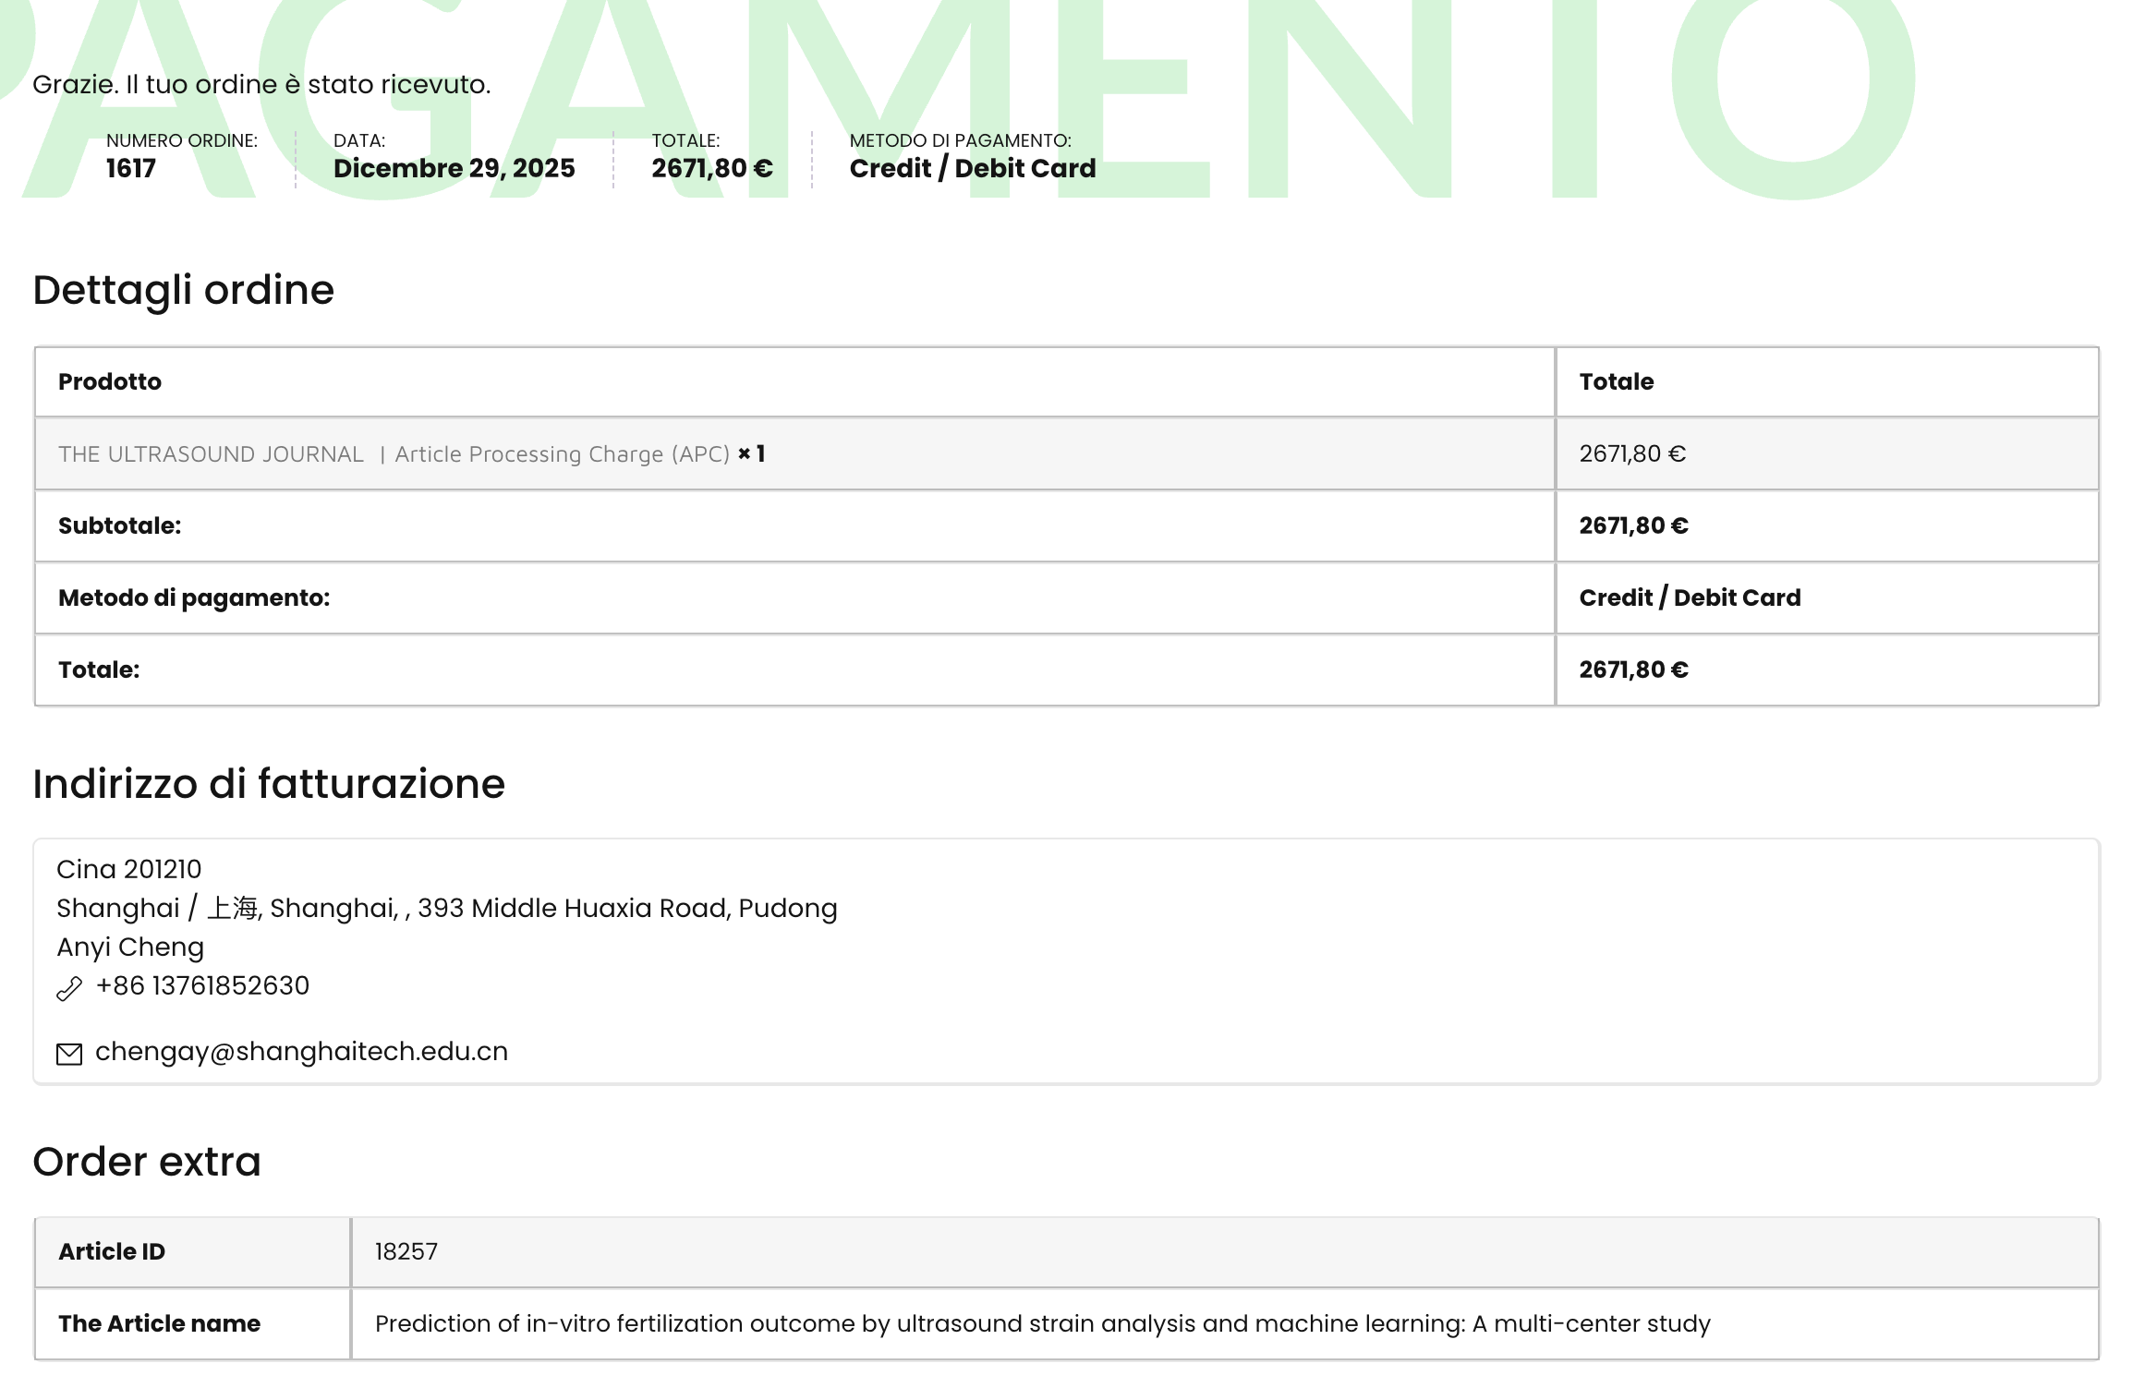Click the top Metodo di pagamento value
Viewport: 2145px width, 1400px height.
[x=972, y=168]
